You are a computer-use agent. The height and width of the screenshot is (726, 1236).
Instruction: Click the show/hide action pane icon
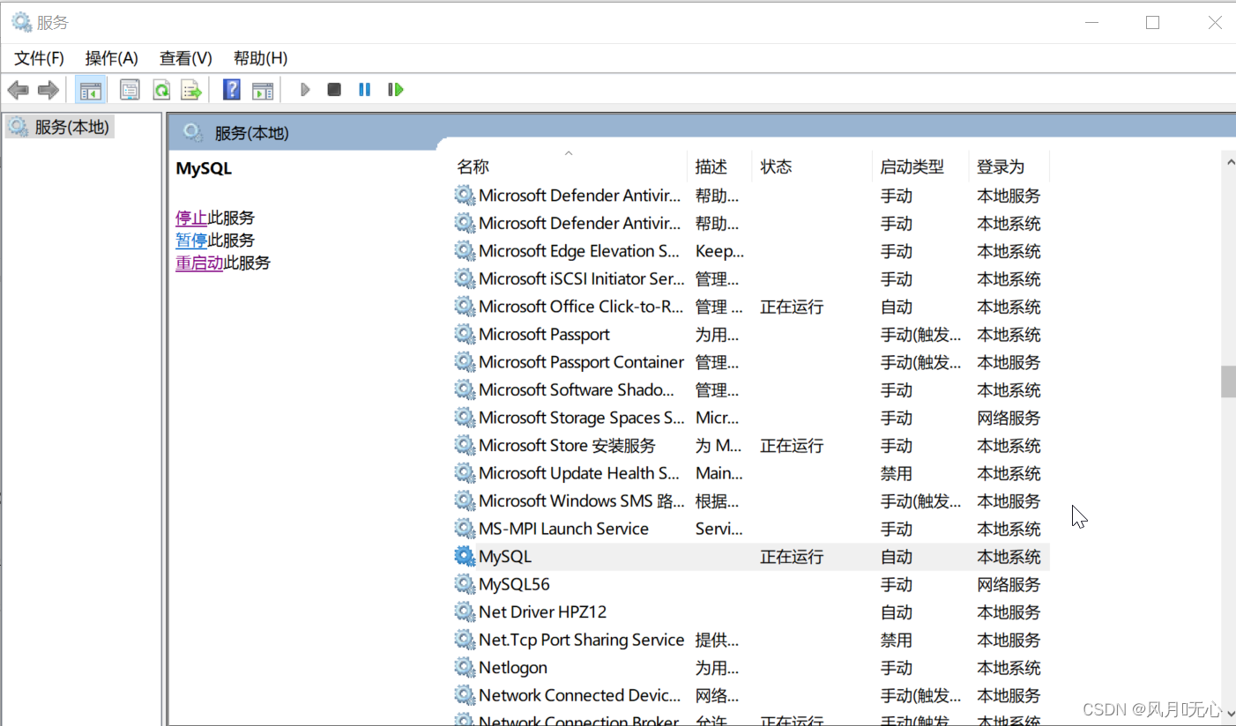tap(263, 89)
